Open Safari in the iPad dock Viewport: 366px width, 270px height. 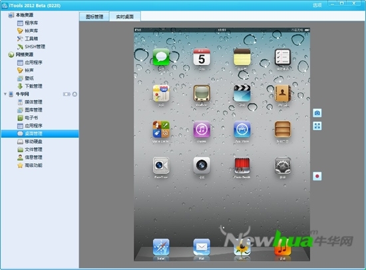(x=161, y=247)
